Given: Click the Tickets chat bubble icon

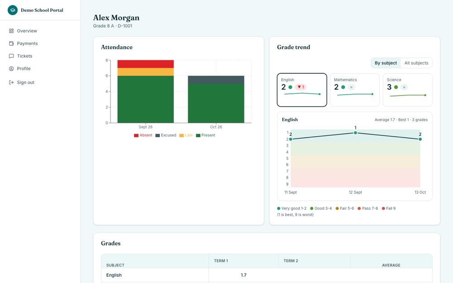Looking at the screenshot, I should point(11,56).
